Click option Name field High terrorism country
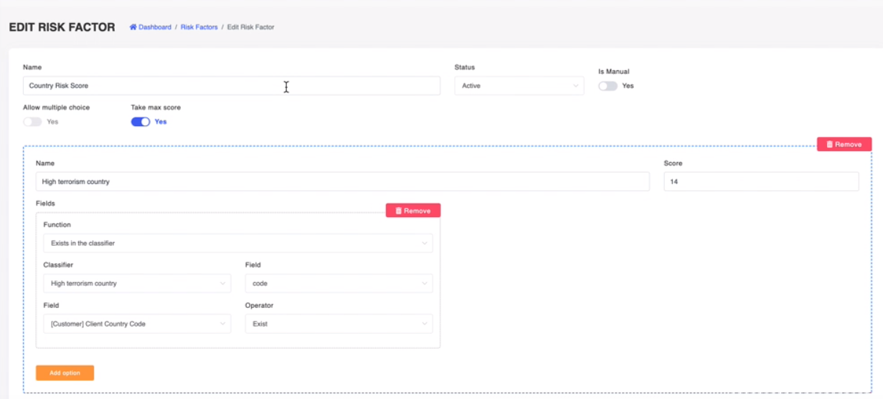Viewport: 883px width, 399px height. 342,182
